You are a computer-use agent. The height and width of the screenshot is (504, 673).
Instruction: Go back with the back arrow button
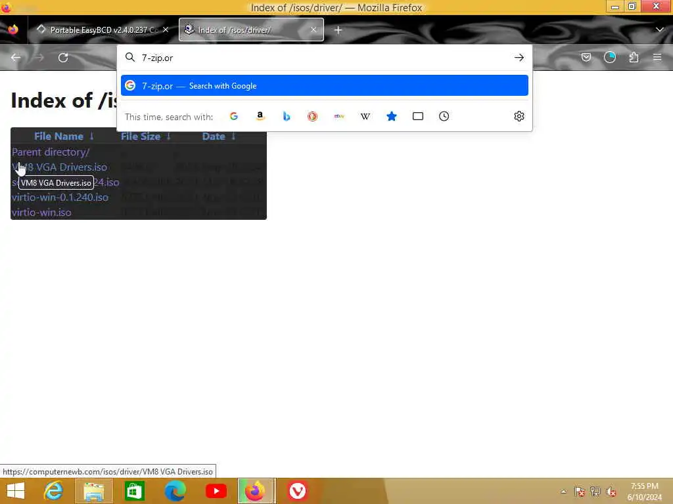[16, 58]
